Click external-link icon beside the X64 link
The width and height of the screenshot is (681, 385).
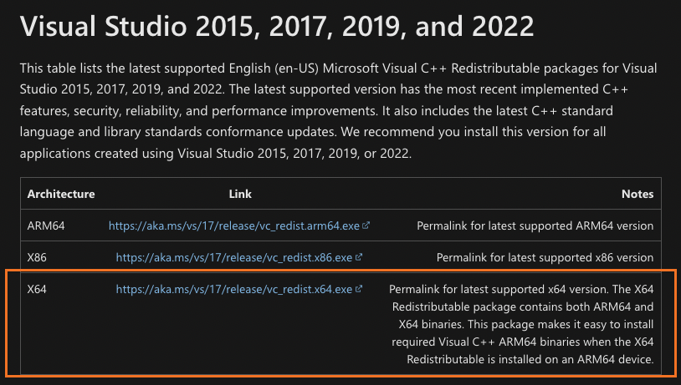tap(359, 290)
